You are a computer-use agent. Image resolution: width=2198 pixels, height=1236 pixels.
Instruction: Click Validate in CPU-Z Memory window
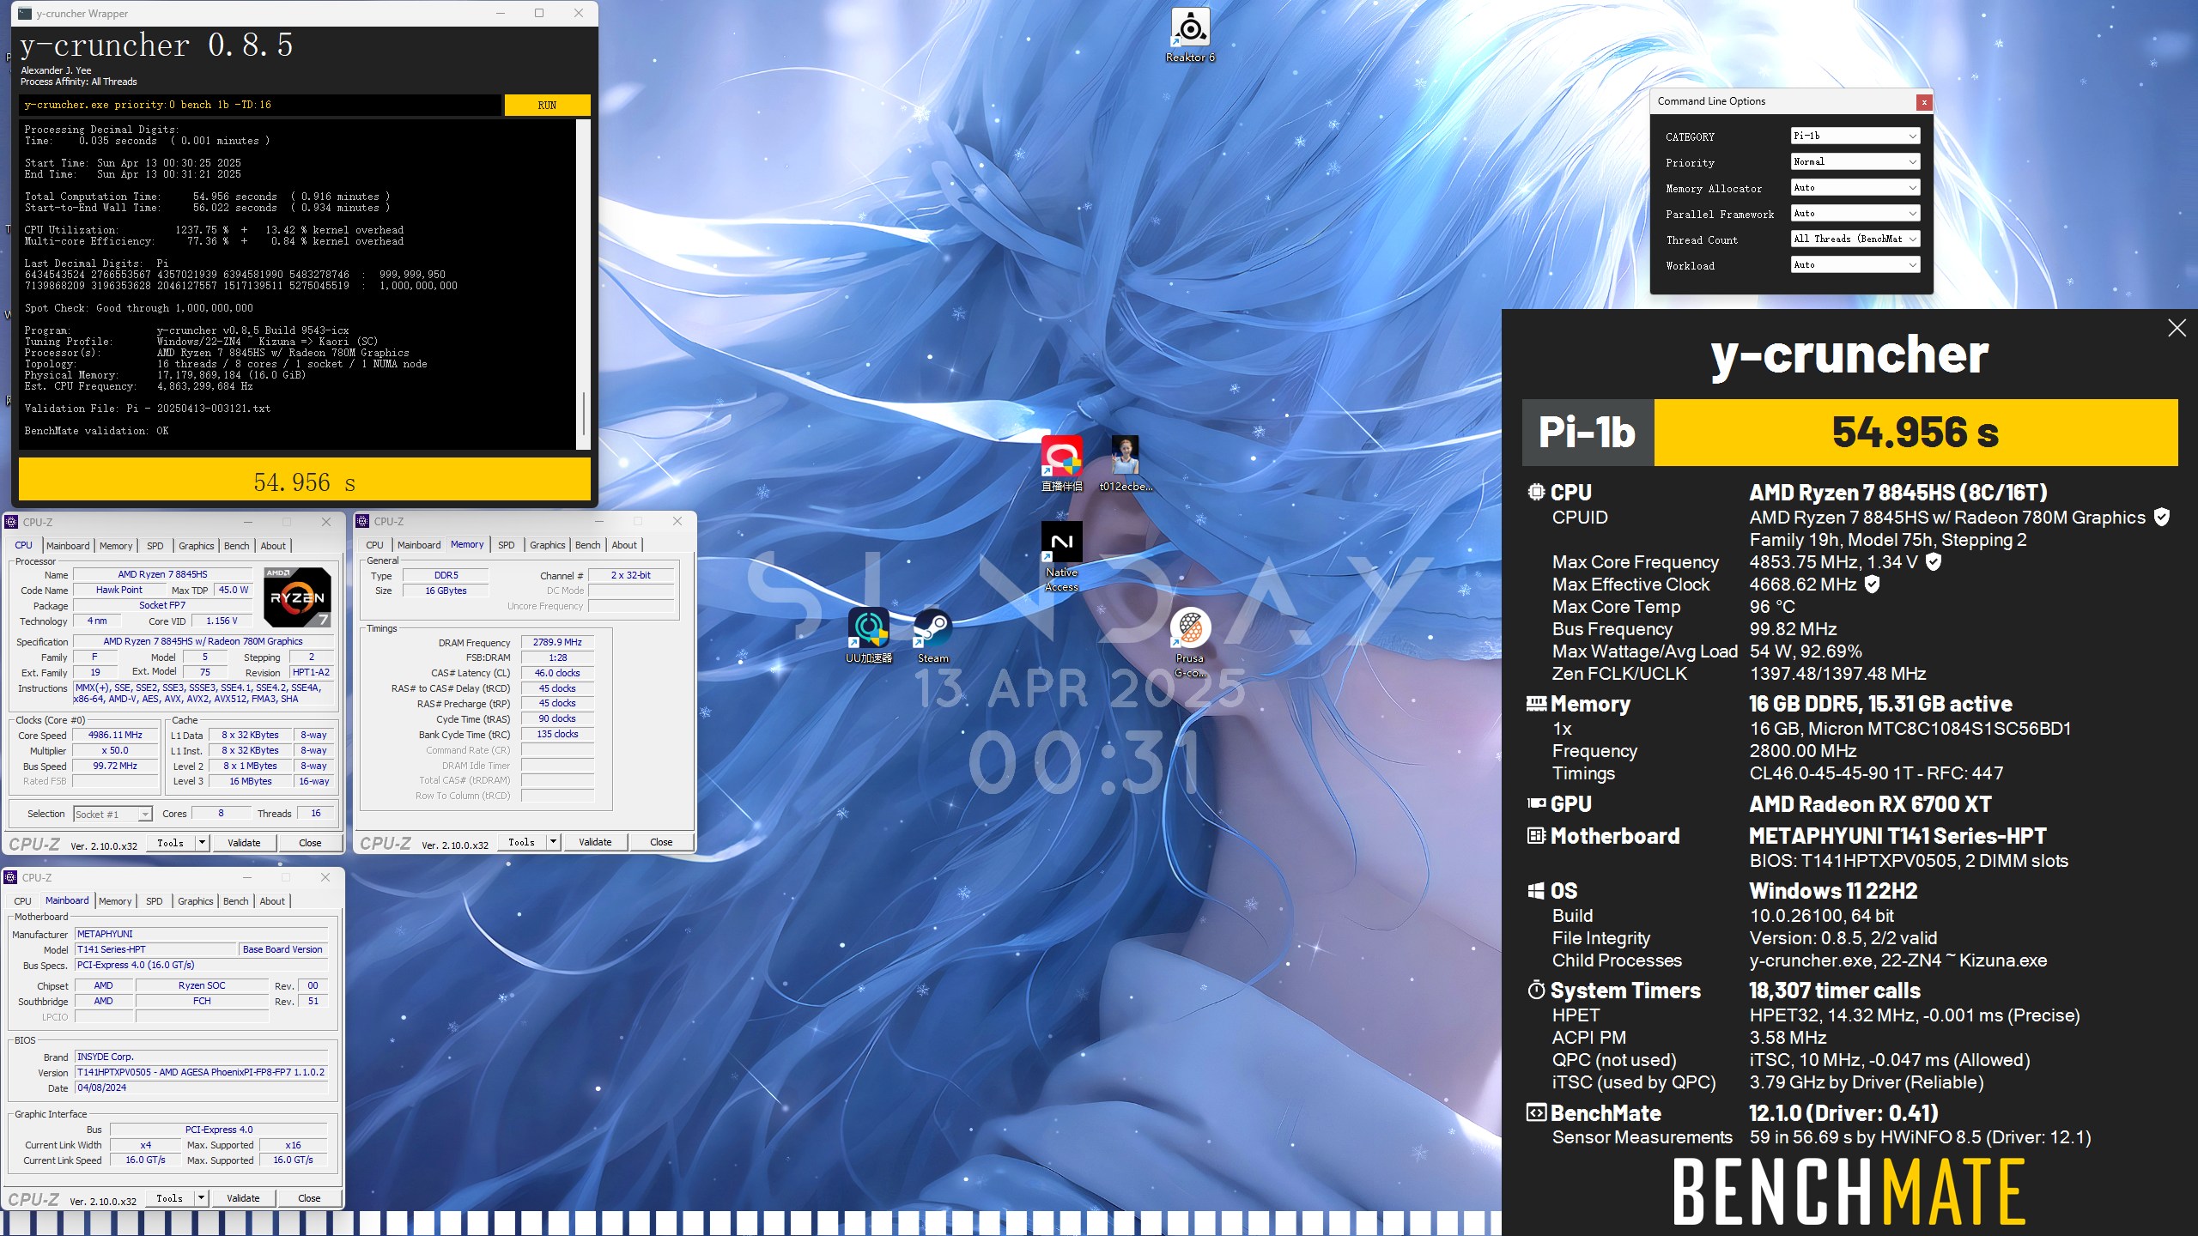pos(595,842)
